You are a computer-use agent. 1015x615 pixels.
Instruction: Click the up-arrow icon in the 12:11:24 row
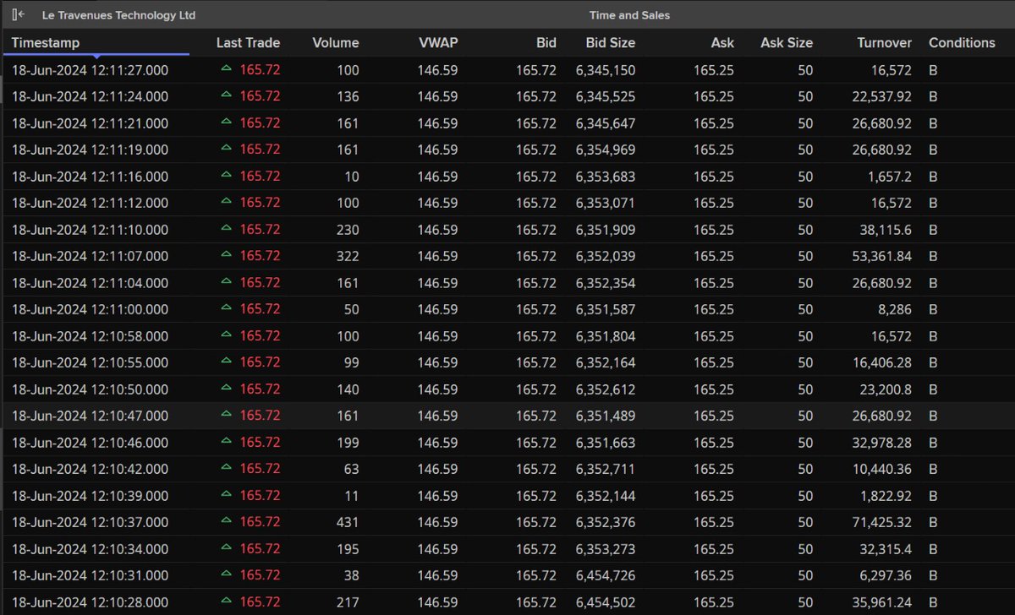(x=226, y=96)
